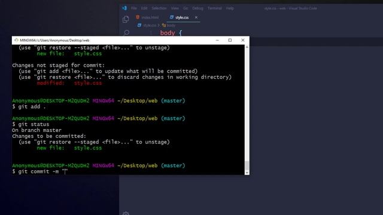The image size is (383, 215).
Task: Minimize the MINGW64 terminal window
Action: [217, 40]
